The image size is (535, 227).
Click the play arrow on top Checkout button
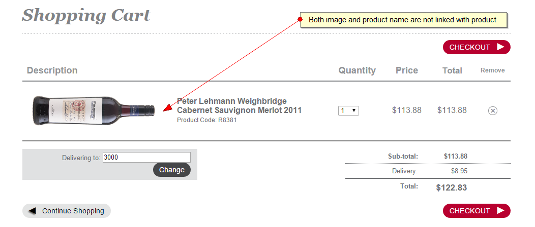(500, 47)
